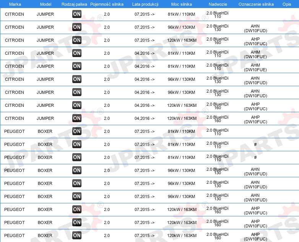The width and height of the screenshot is (299, 242).
Task: Click the Marka column header
Action: (x=15, y=4)
